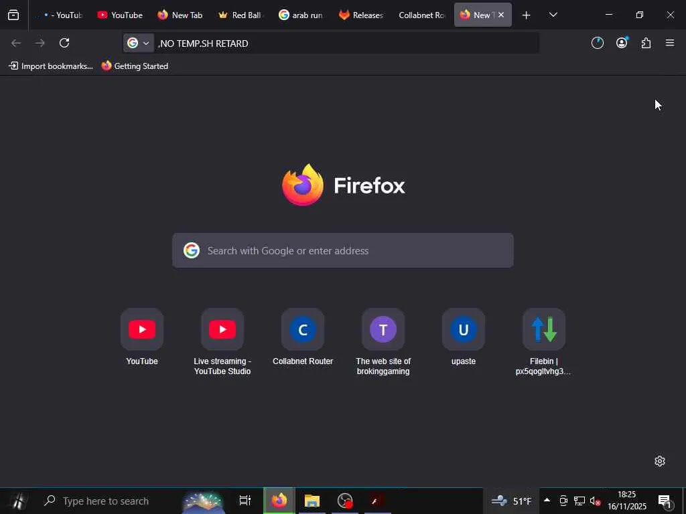This screenshot has height=514, width=686.
Task: Close the active New Tab
Action: point(501,15)
